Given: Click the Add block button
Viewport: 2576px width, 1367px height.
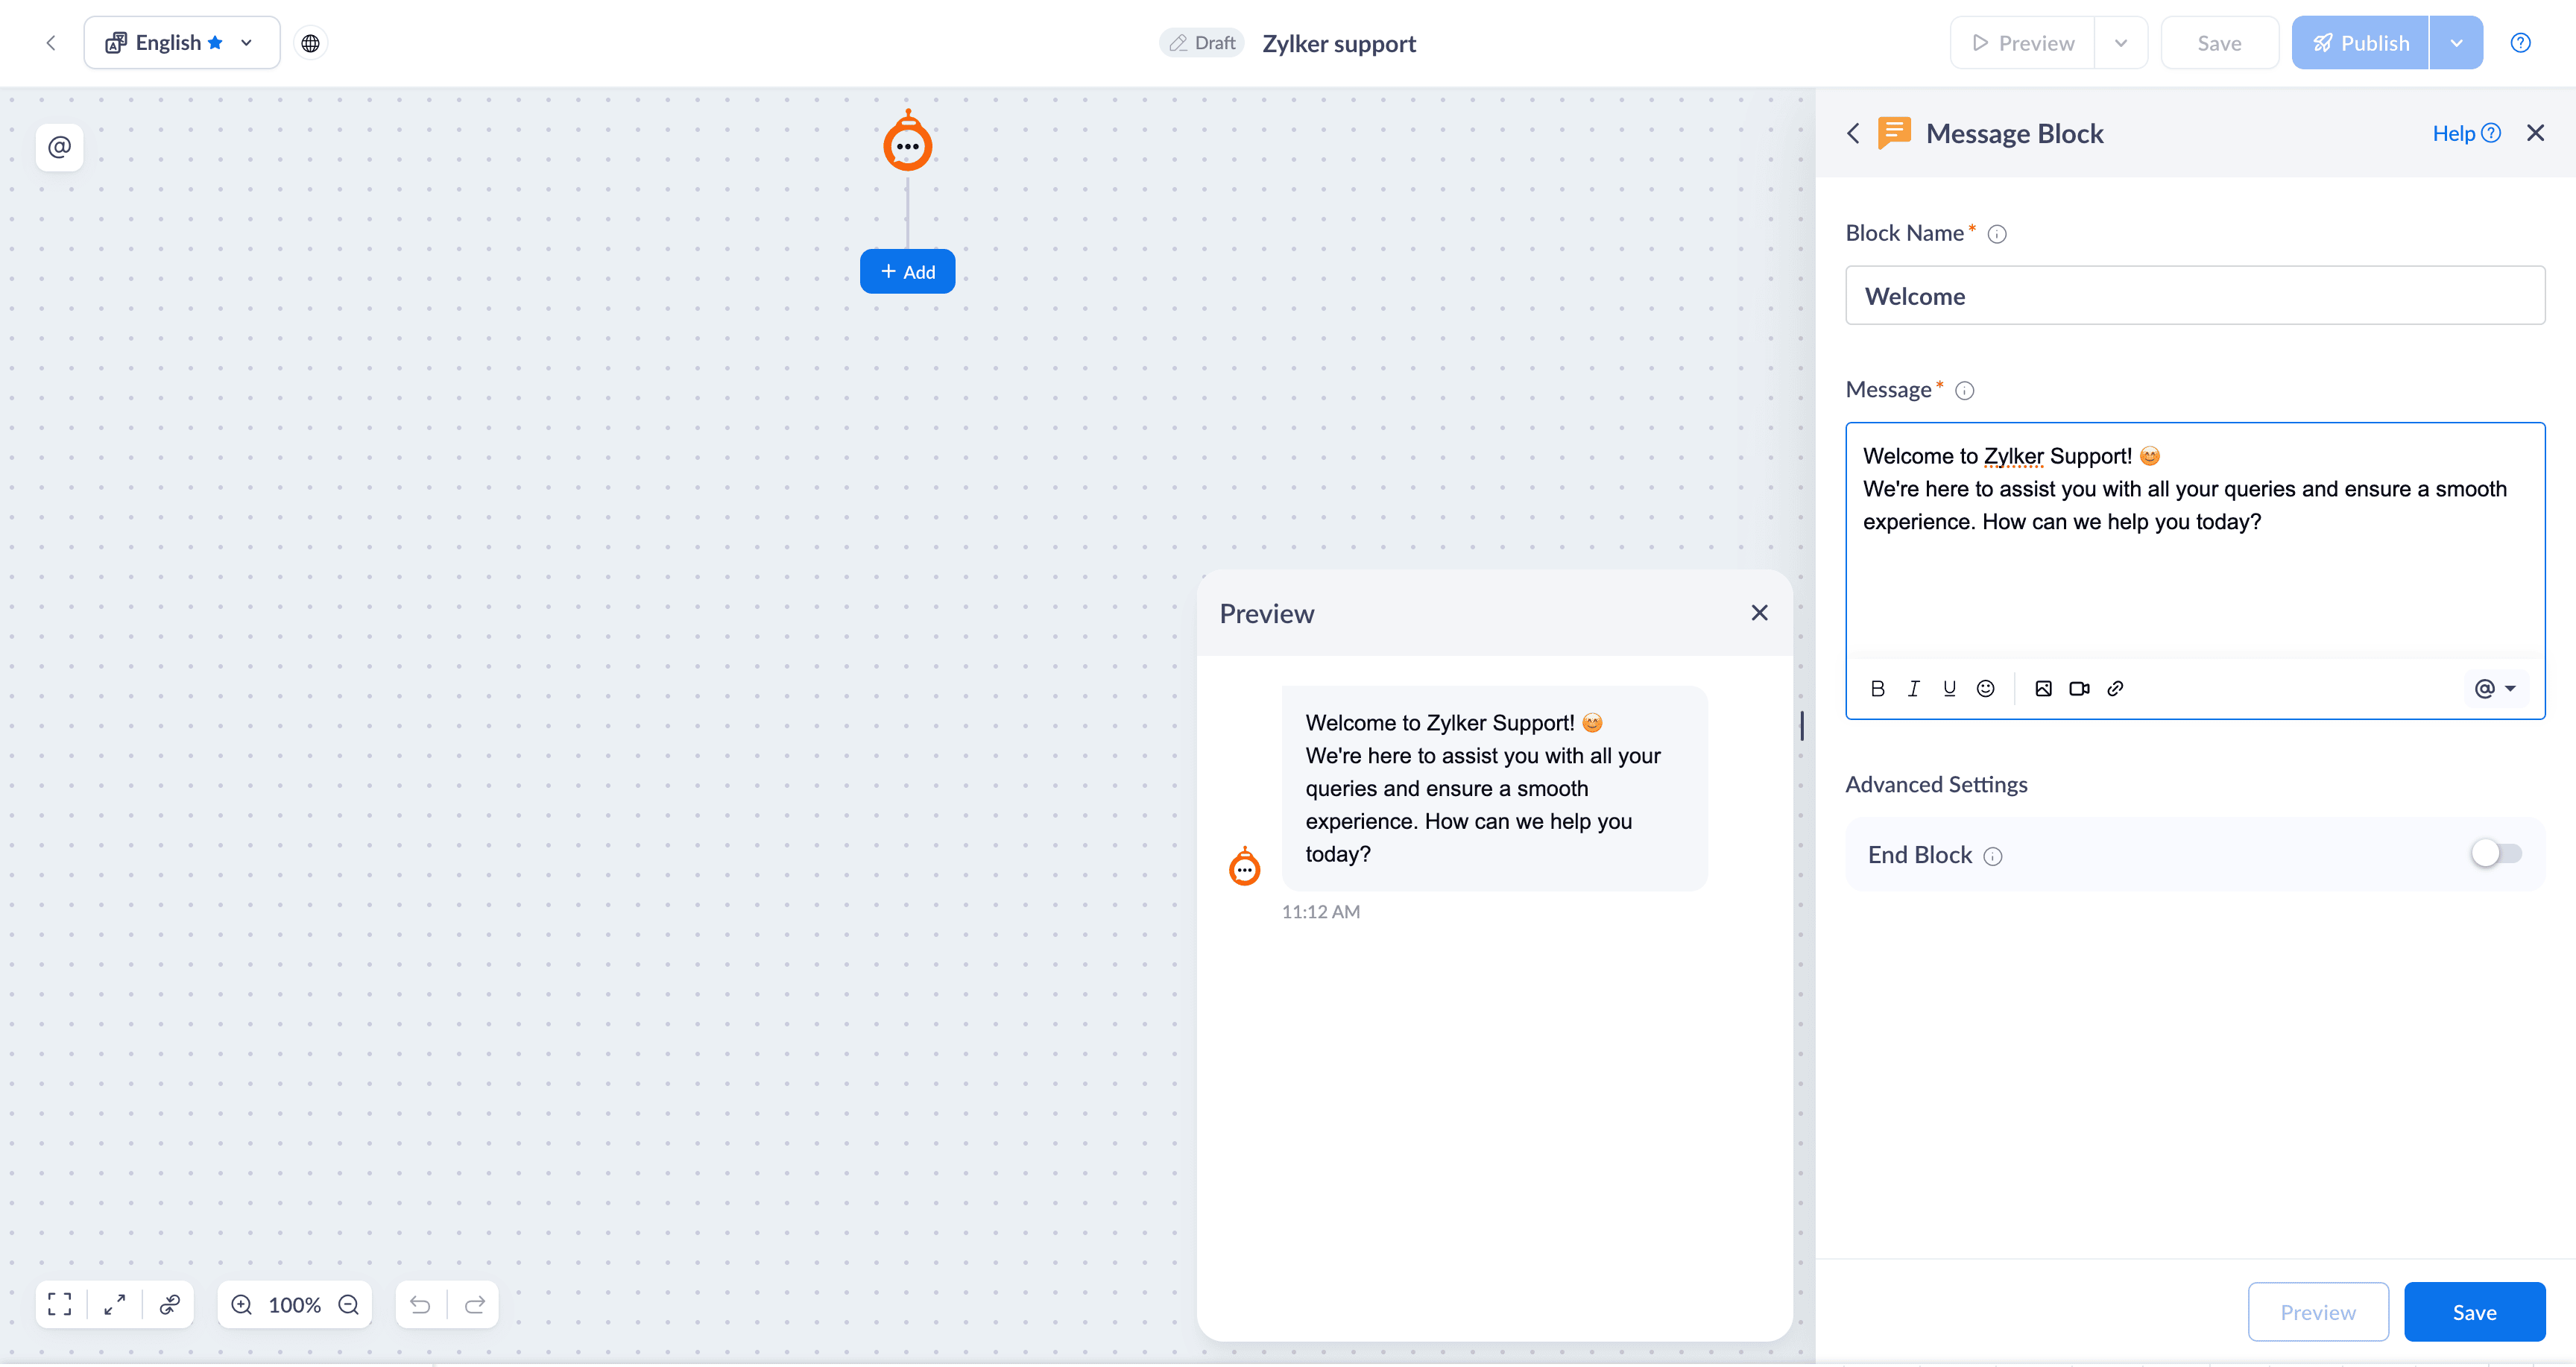Looking at the screenshot, I should pyautogui.click(x=907, y=272).
